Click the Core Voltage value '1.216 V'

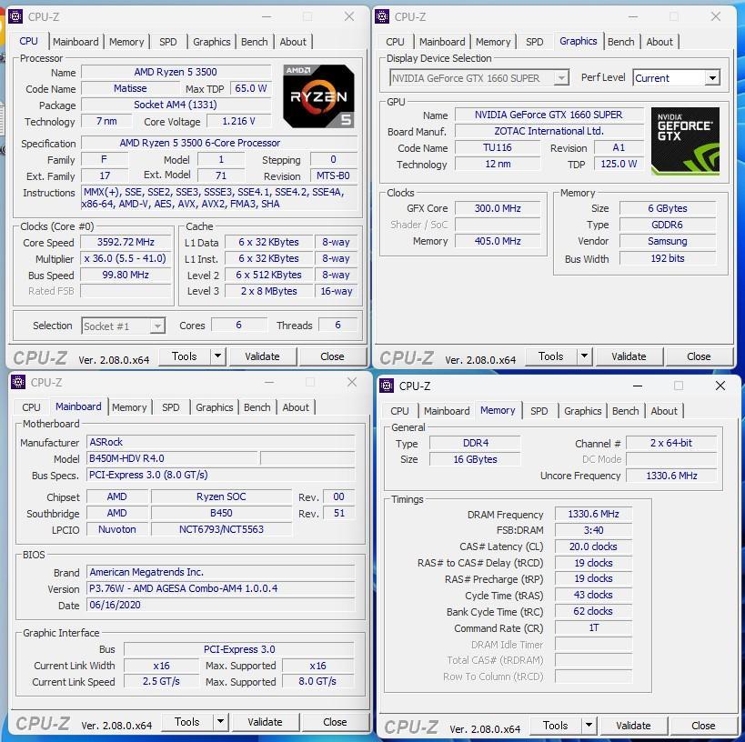tap(239, 121)
